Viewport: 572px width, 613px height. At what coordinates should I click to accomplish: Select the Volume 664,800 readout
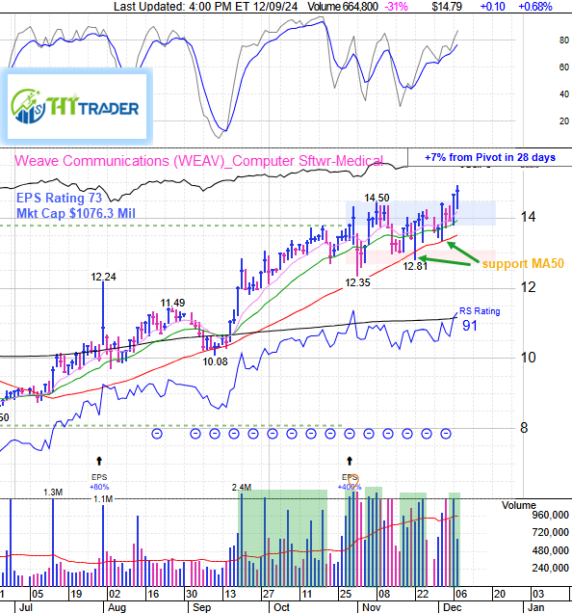(343, 7)
